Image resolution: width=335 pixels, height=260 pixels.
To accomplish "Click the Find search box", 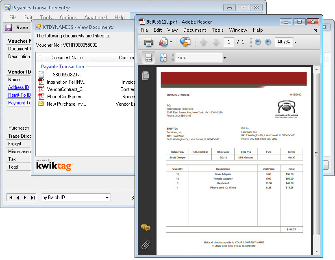I will (x=199, y=58).
